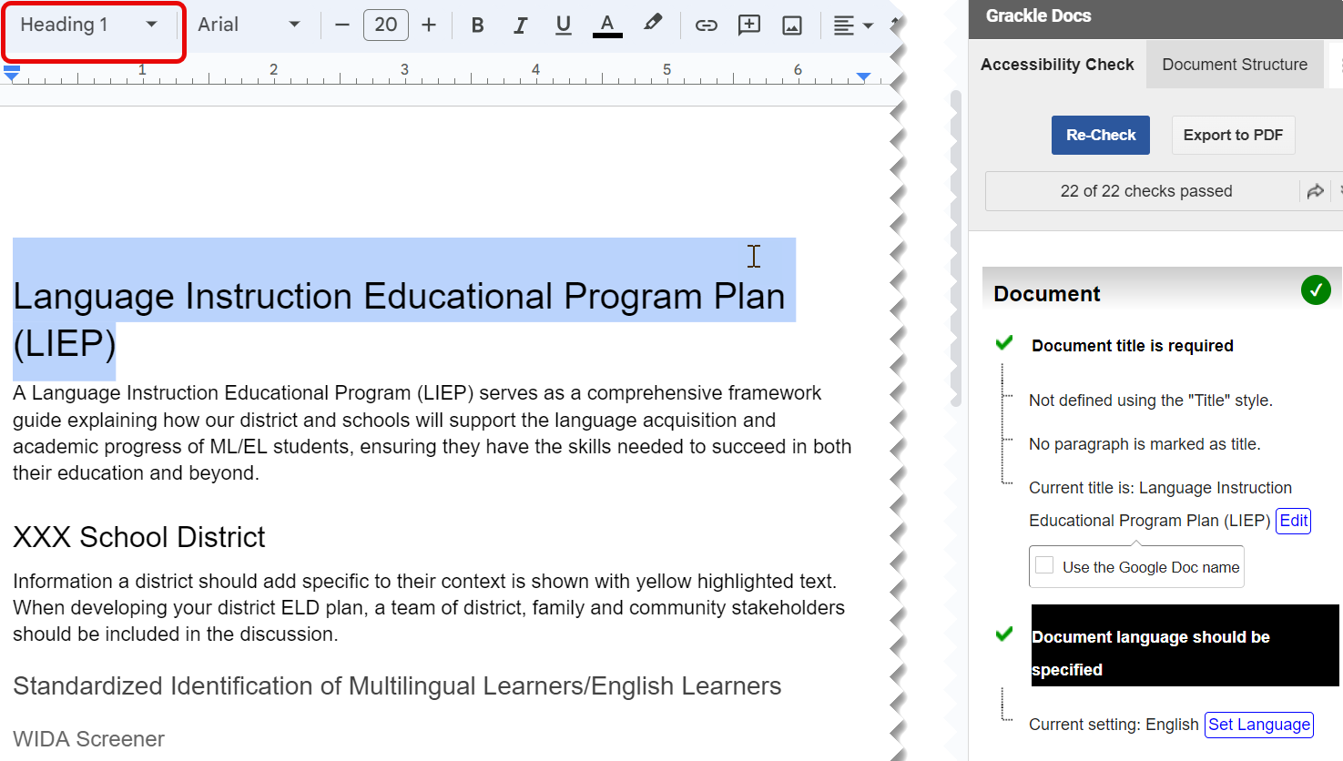This screenshot has width=1343, height=761.
Task: Click the Set Language link
Action: 1259,725
